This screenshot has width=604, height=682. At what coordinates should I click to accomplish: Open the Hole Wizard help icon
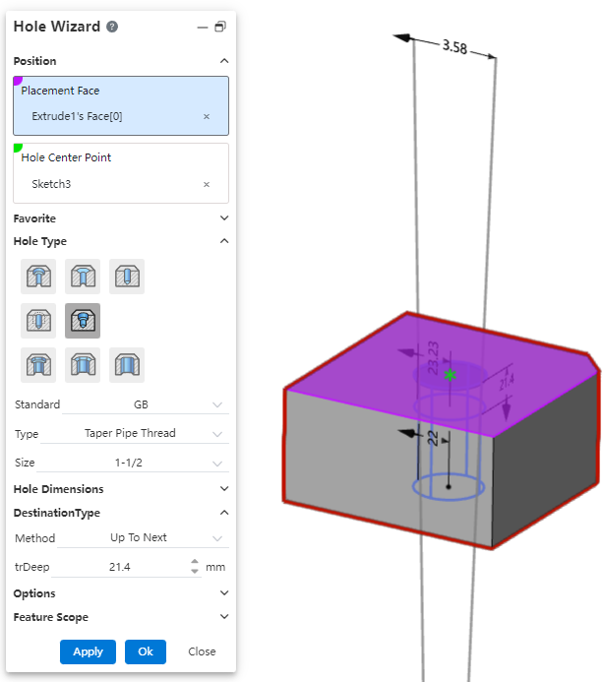pos(112,27)
